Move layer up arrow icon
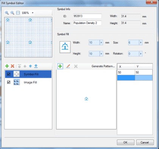 pos(25,66)
